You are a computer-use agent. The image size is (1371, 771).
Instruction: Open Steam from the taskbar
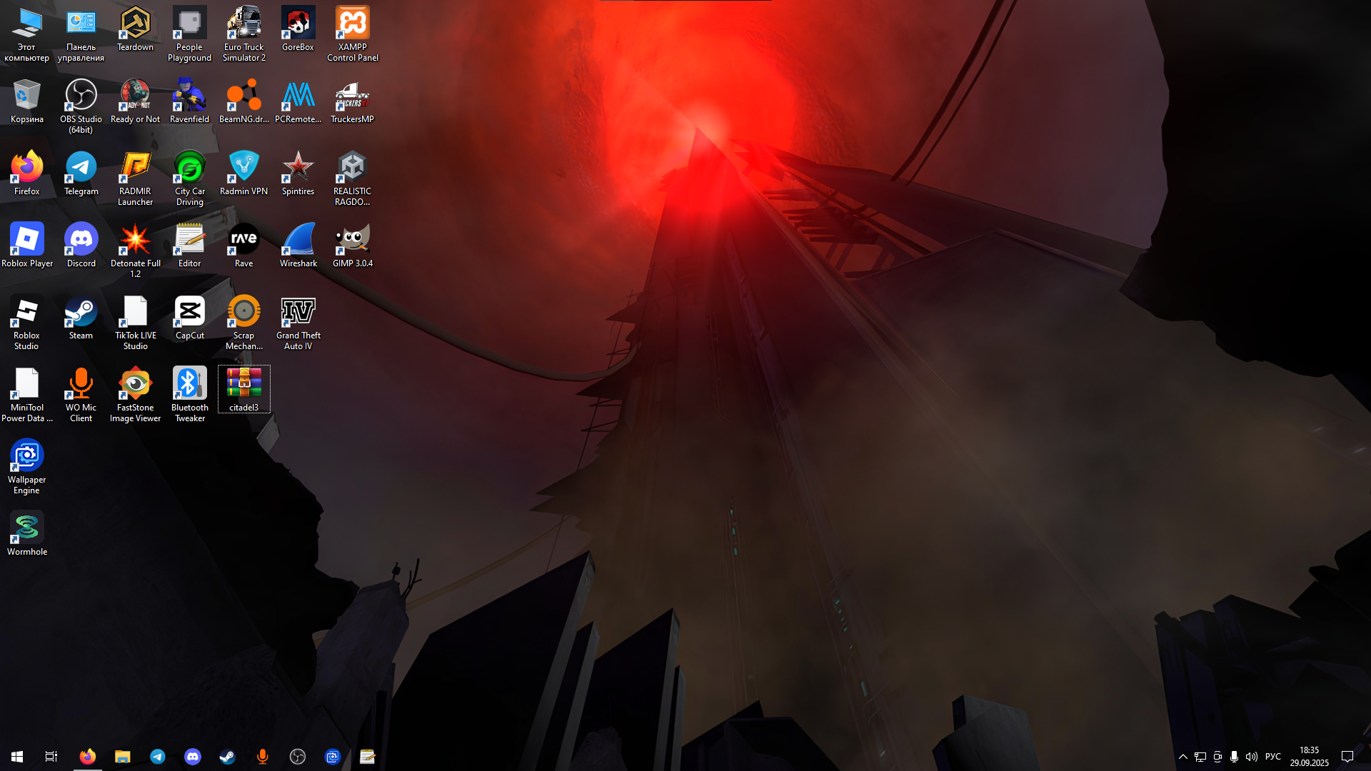pyautogui.click(x=227, y=757)
